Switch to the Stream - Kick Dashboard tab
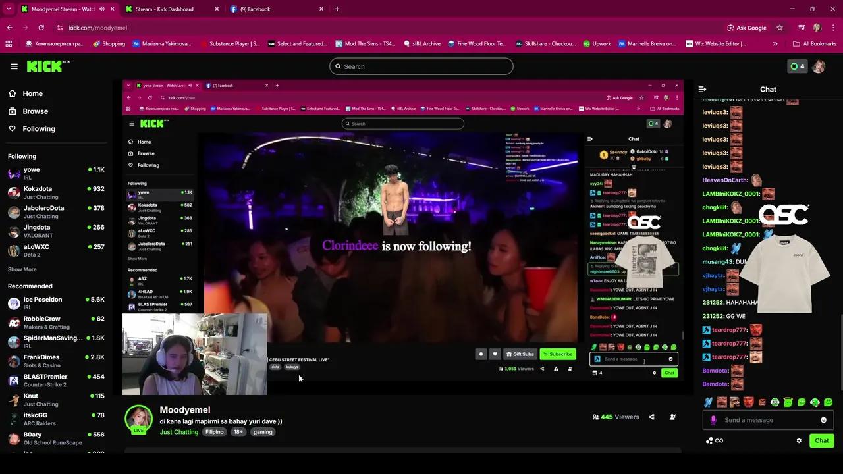Screen dimensions: 843x474 pyautogui.click(x=165, y=9)
